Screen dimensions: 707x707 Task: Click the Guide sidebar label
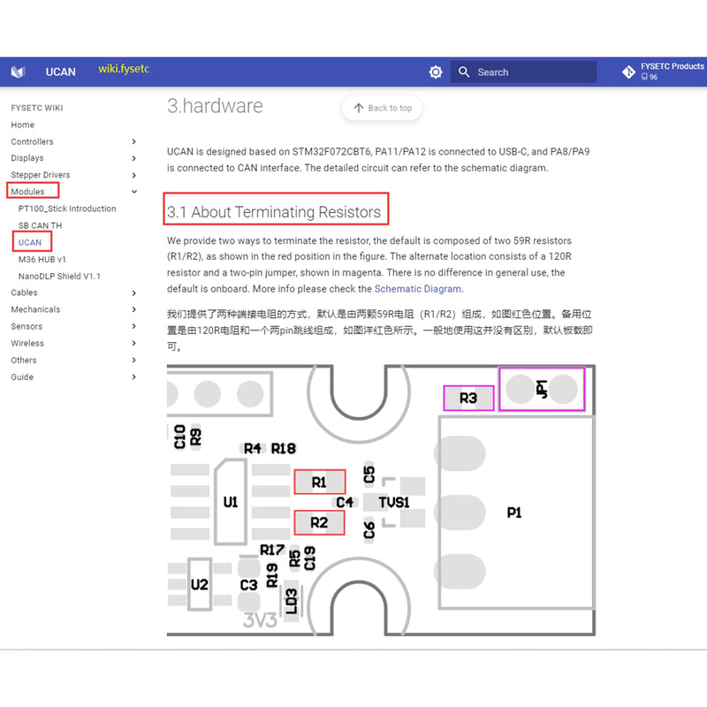pyautogui.click(x=22, y=377)
